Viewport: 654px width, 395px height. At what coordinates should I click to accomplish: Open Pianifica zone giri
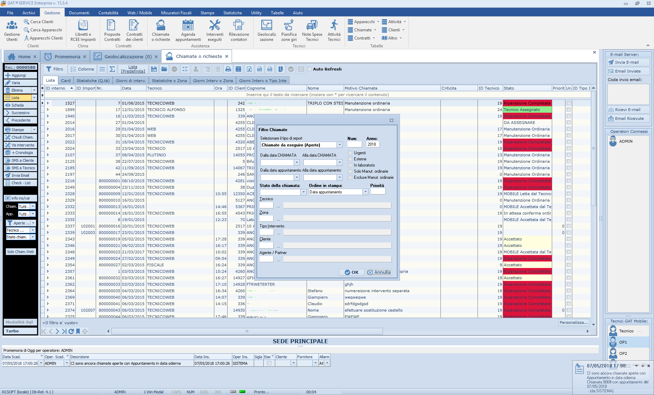click(289, 31)
